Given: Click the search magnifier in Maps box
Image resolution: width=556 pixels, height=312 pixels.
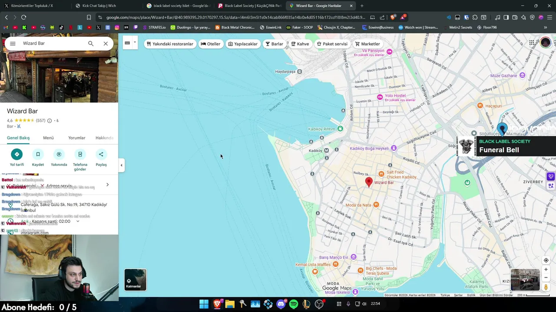Looking at the screenshot, I should 91,43.
